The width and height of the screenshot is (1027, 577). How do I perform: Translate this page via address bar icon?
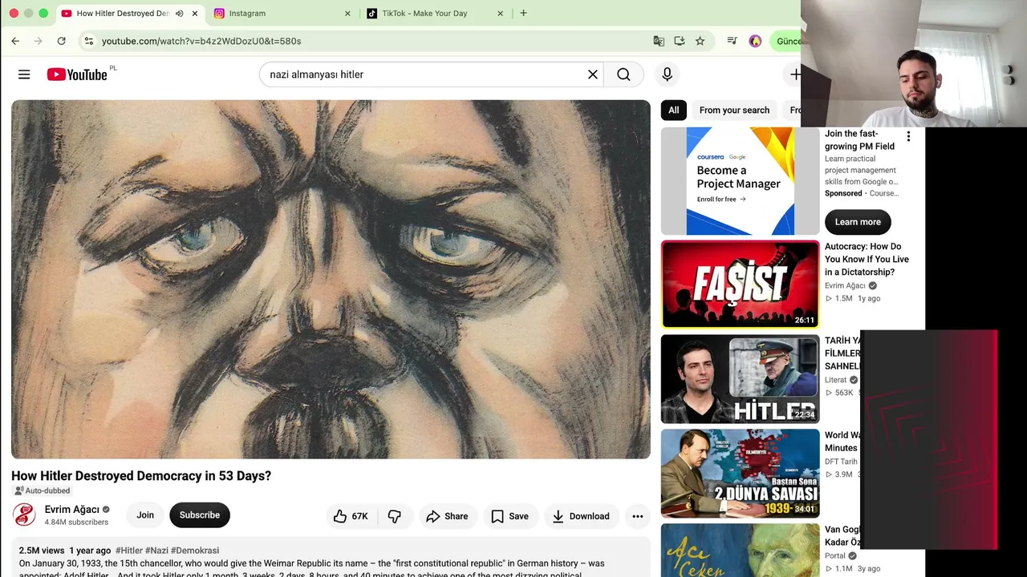pos(659,41)
